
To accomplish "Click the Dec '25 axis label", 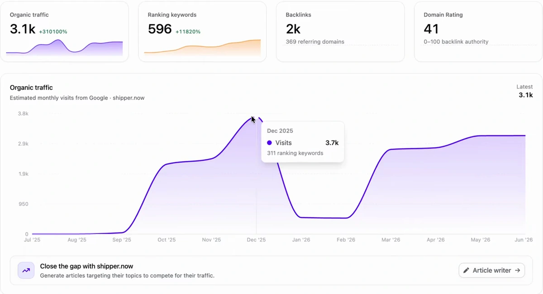I will (256, 240).
